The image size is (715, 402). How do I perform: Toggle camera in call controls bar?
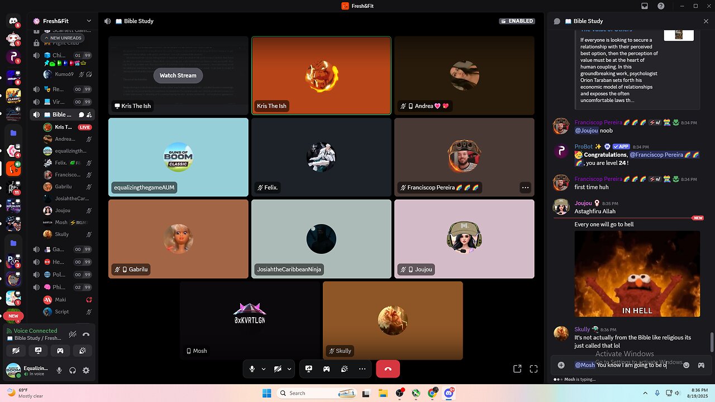point(278,368)
